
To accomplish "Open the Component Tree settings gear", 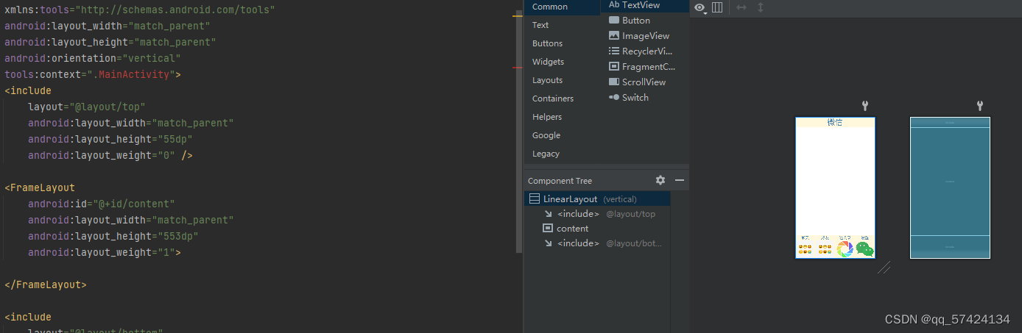I will pos(660,180).
